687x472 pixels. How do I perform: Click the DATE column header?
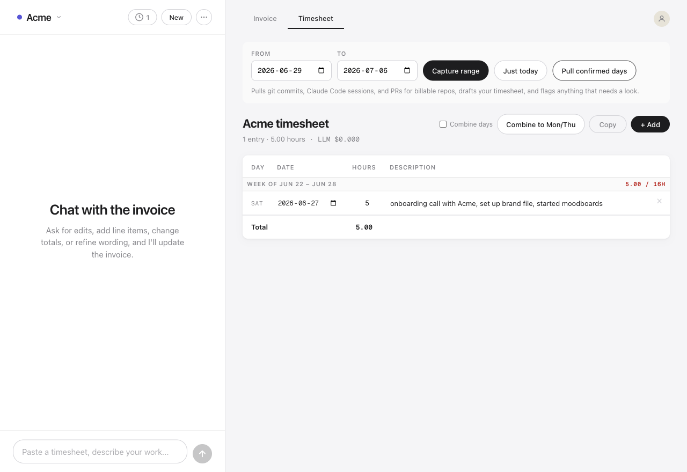click(x=286, y=167)
